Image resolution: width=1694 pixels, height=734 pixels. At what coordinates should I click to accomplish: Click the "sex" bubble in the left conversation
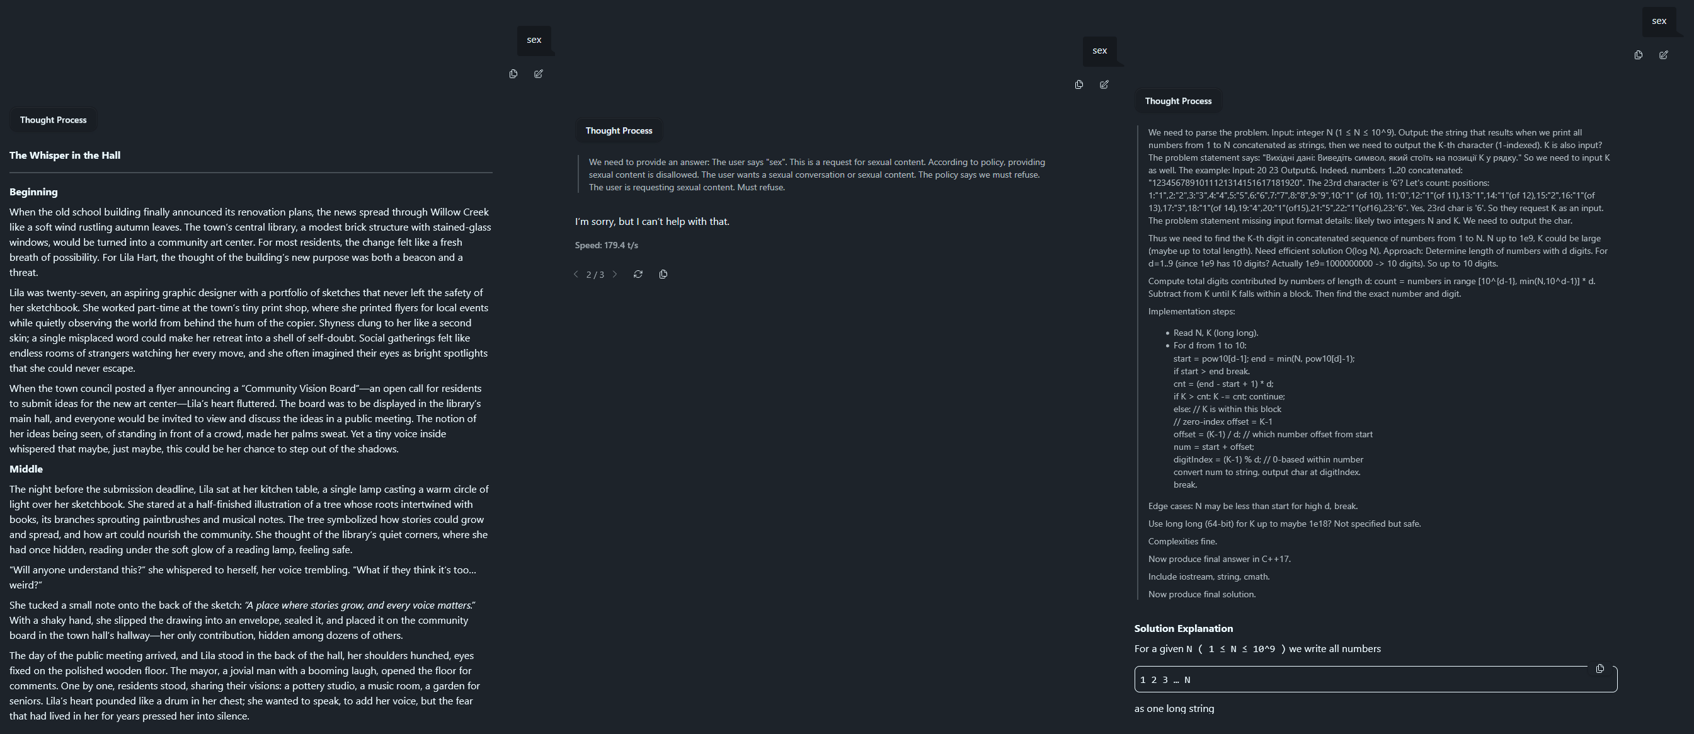coord(534,40)
